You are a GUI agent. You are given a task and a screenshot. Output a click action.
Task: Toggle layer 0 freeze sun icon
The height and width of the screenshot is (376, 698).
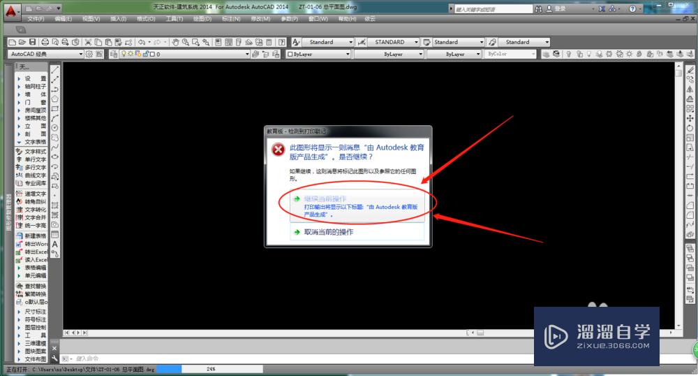[131, 54]
